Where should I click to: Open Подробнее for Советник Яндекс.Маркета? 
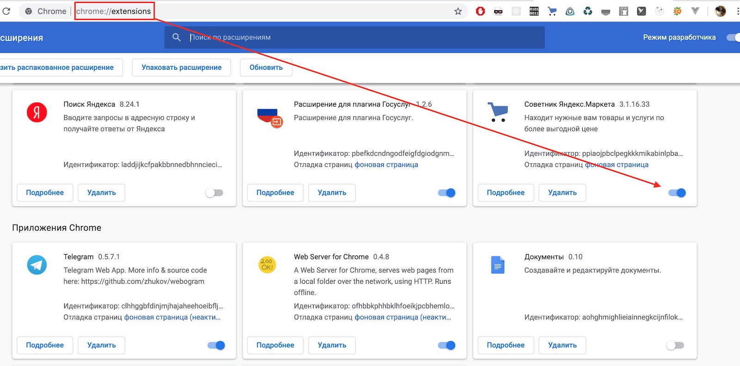pos(506,193)
